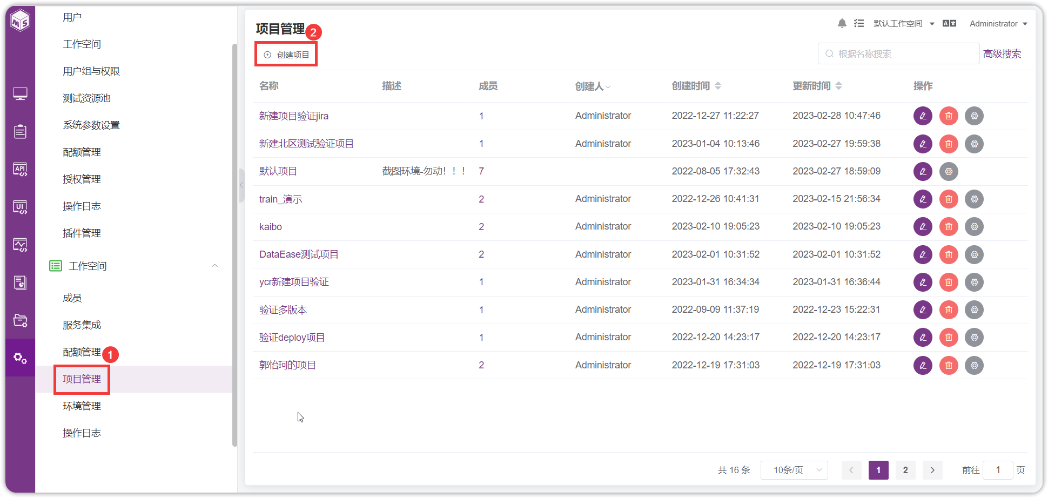Click the go-to page number input
The image size is (1048, 498).
(998, 470)
